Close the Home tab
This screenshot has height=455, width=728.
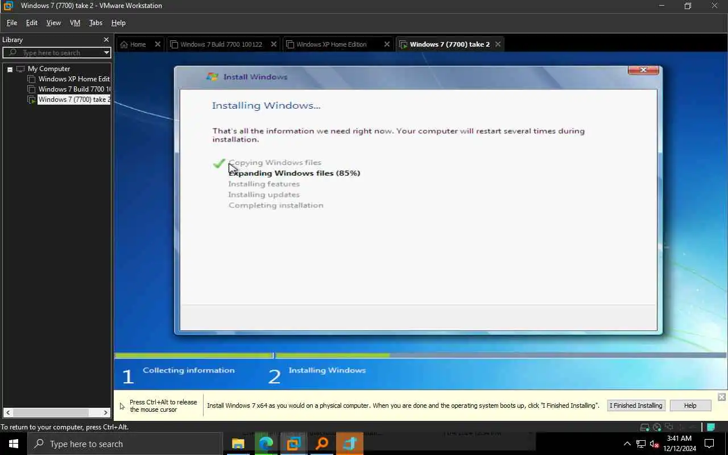tap(158, 44)
